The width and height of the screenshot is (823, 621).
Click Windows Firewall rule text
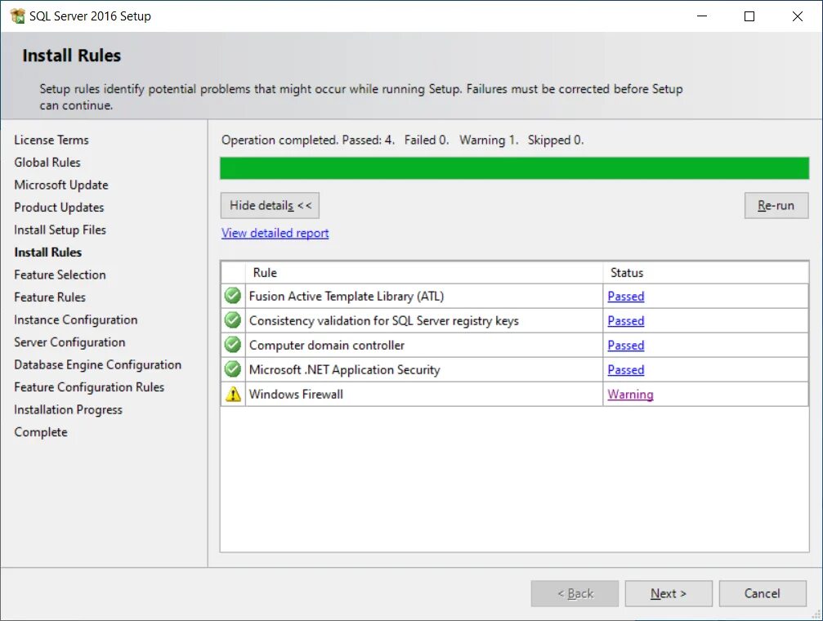[x=296, y=394]
